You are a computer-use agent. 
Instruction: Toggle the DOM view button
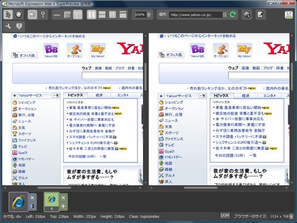[225, 216]
